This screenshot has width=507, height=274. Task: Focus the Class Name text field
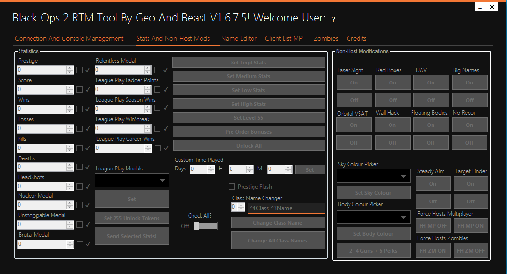[x=286, y=208]
